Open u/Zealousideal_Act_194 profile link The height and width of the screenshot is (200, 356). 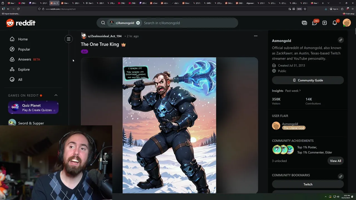105,36
